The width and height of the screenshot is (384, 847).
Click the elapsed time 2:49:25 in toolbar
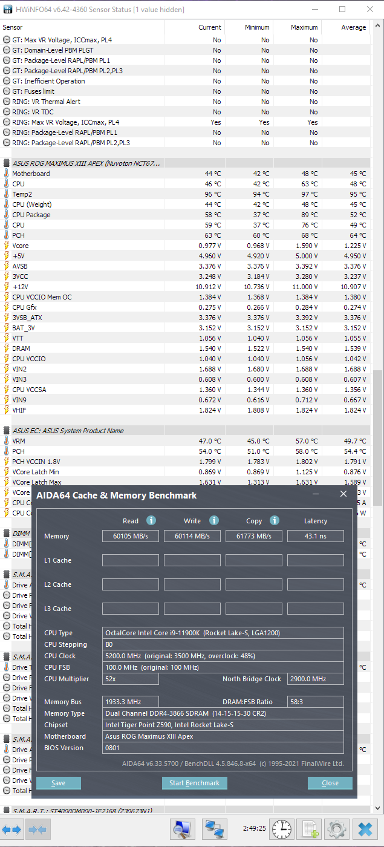[254, 828]
